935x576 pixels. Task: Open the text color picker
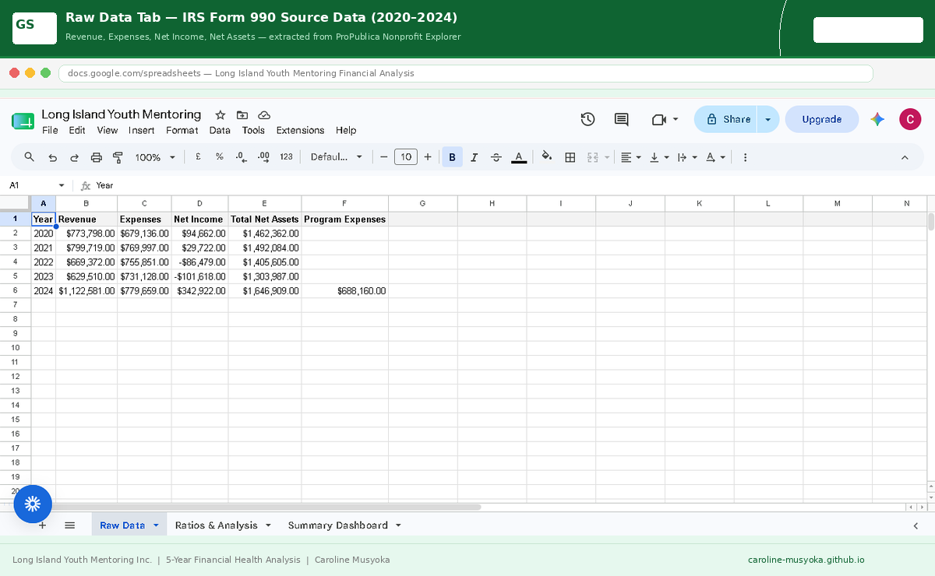tap(519, 157)
